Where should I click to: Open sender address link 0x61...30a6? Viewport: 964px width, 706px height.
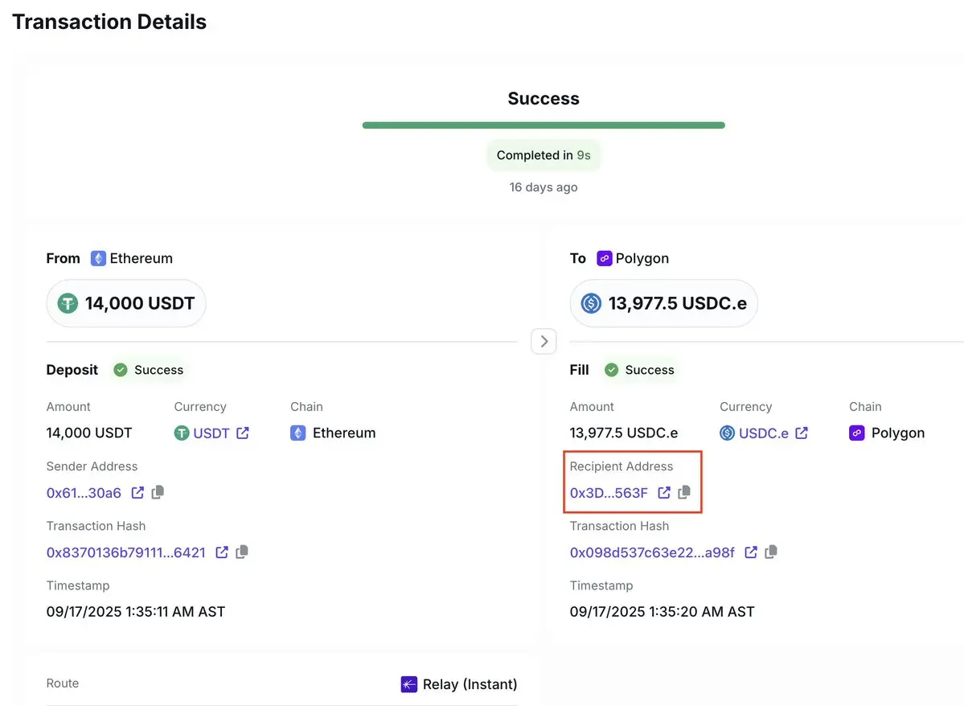coord(84,493)
